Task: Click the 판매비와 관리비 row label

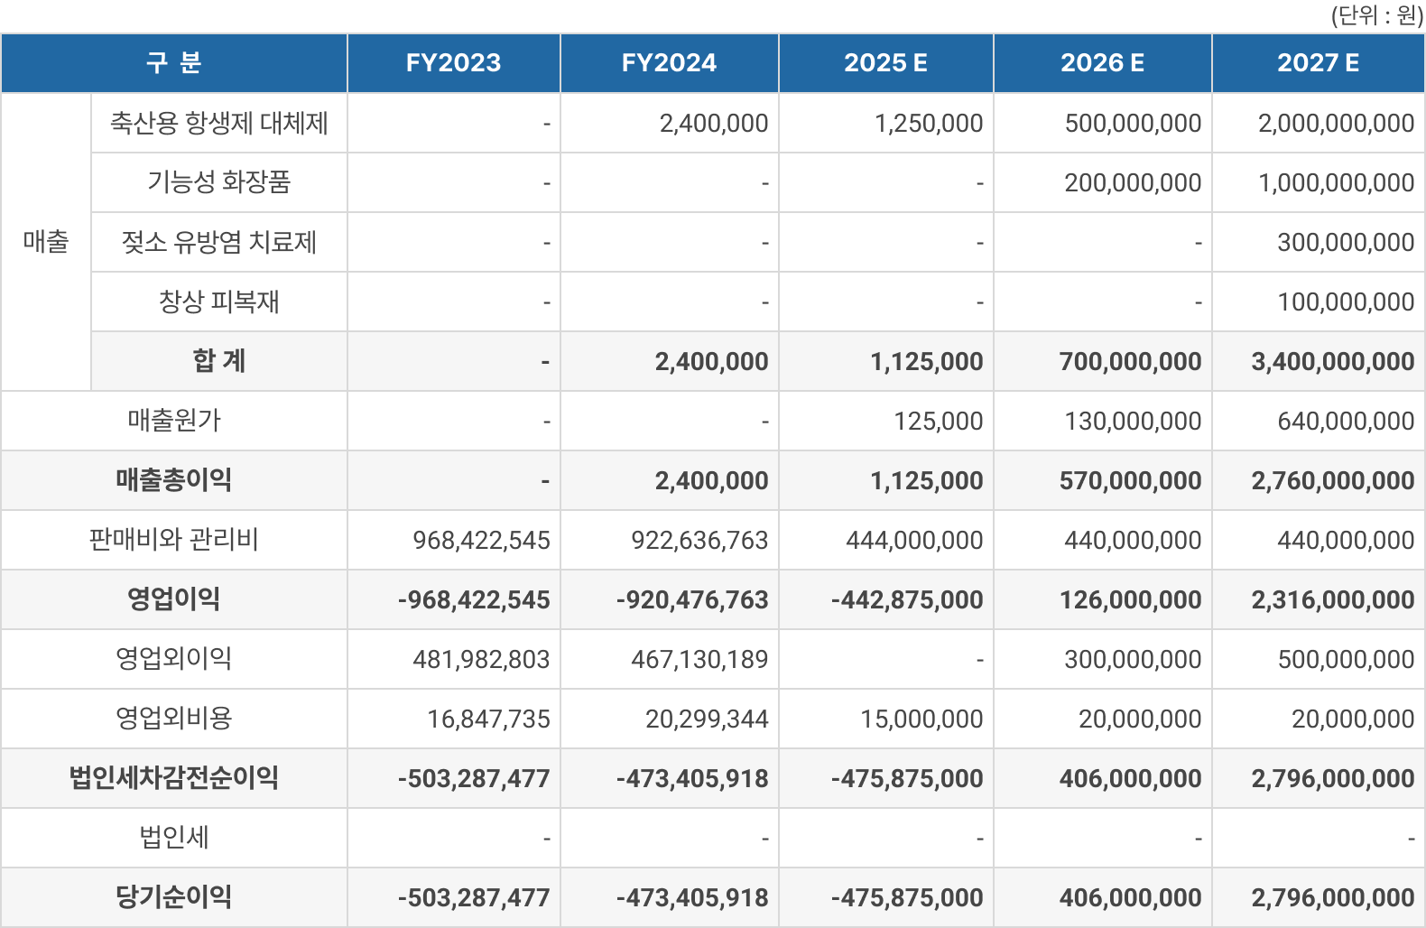Action: (174, 540)
